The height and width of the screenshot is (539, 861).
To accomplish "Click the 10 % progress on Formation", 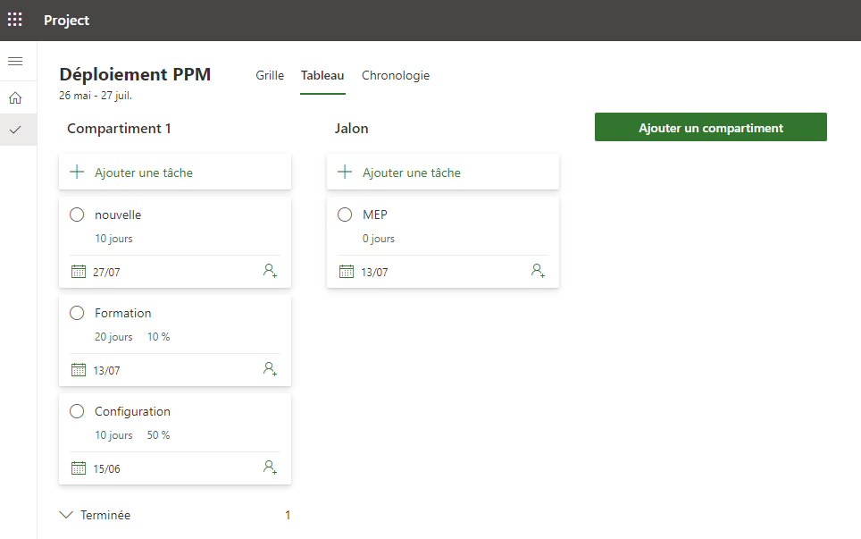I will click(159, 337).
